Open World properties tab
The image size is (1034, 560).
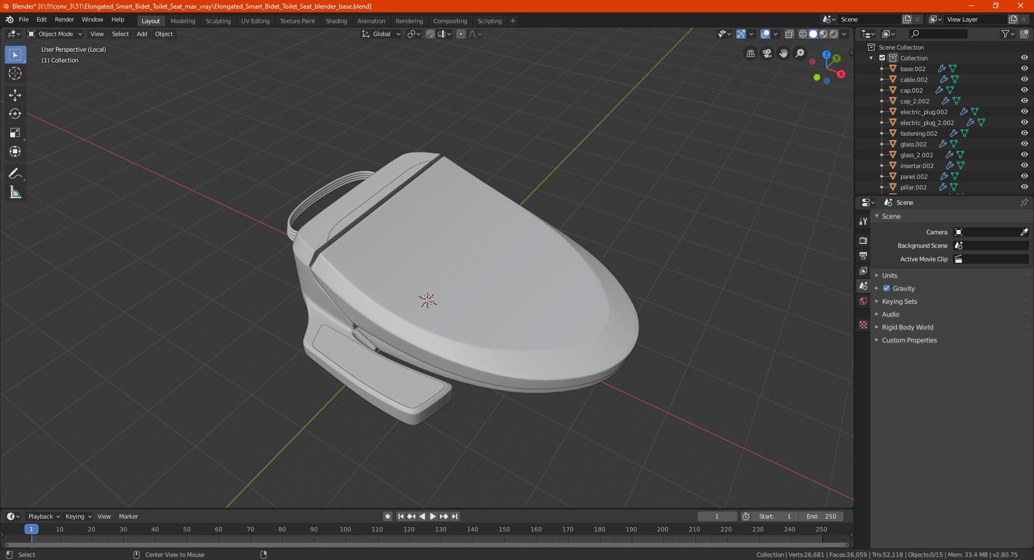click(x=863, y=301)
